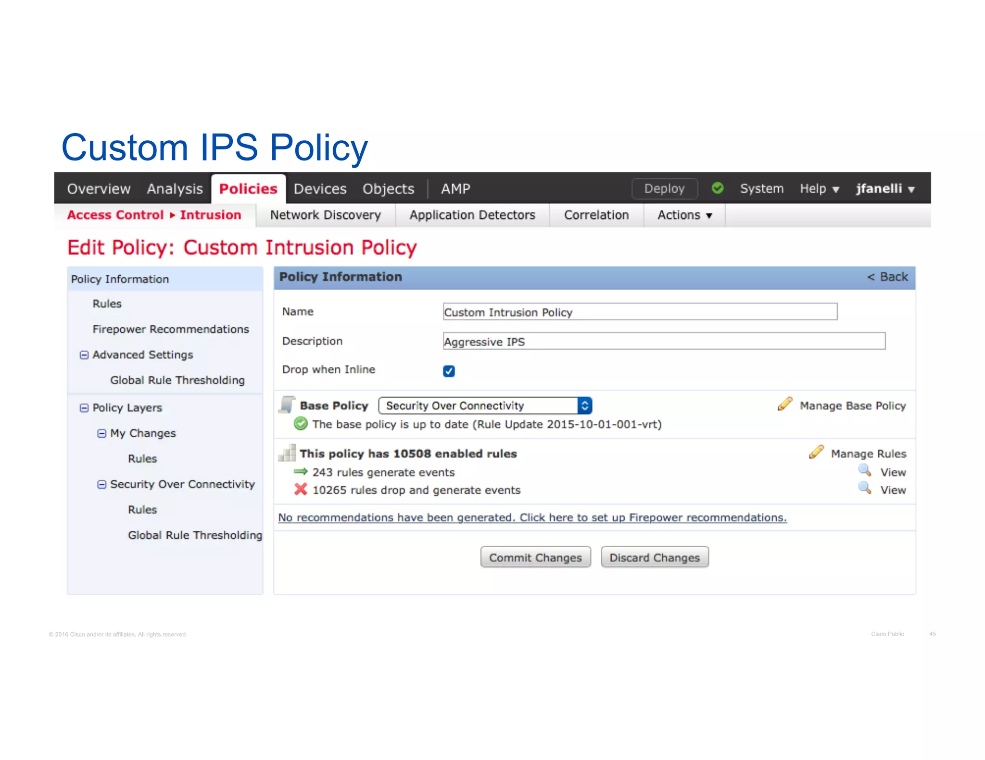The image size is (985, 760).
Task: Select Global Rule Thresholding under Security Over Connectivity
Action: click(195, 536)
